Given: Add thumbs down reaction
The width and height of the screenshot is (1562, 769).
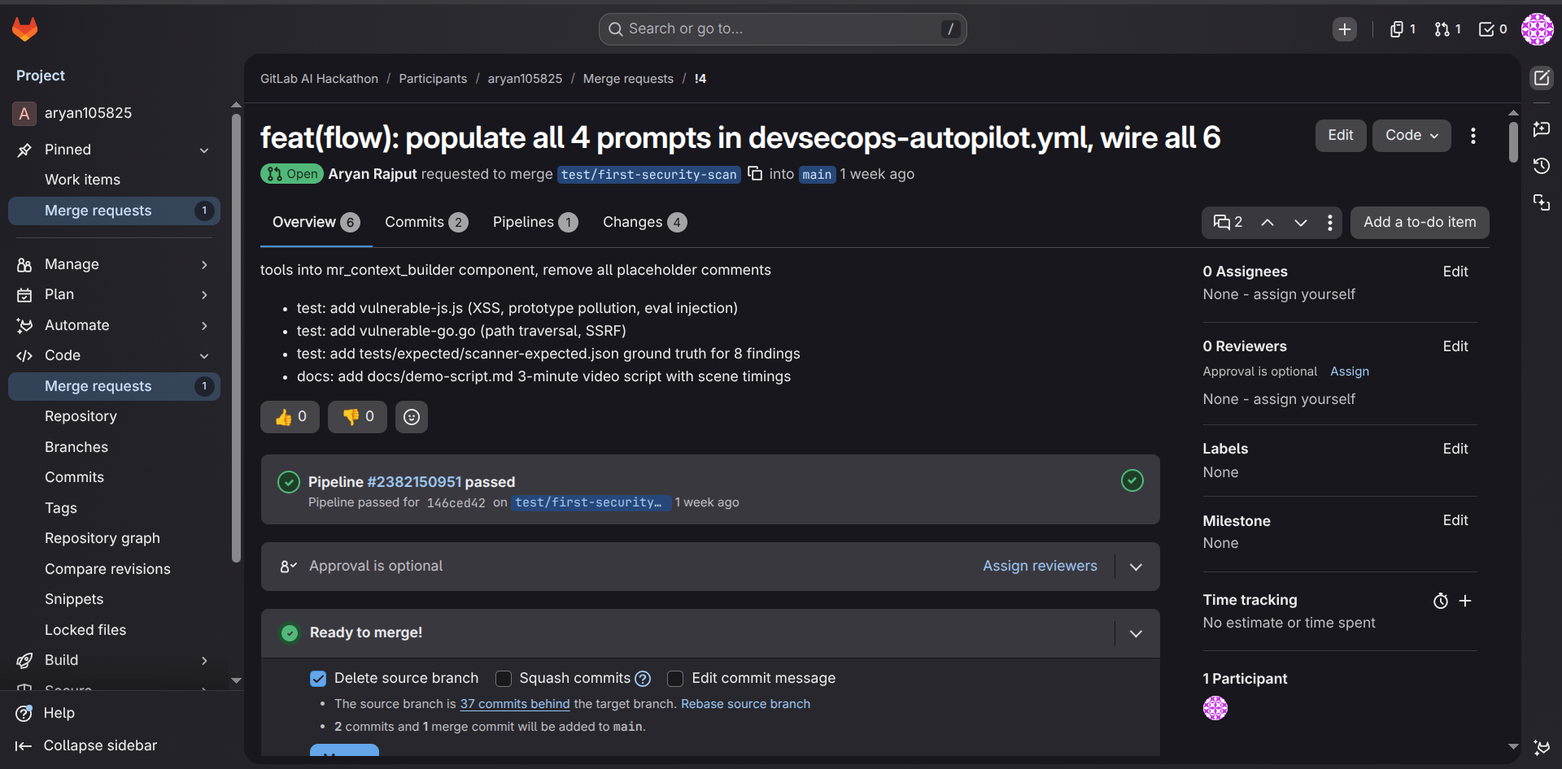Looking at the screenshot, I should coord(358,417).
